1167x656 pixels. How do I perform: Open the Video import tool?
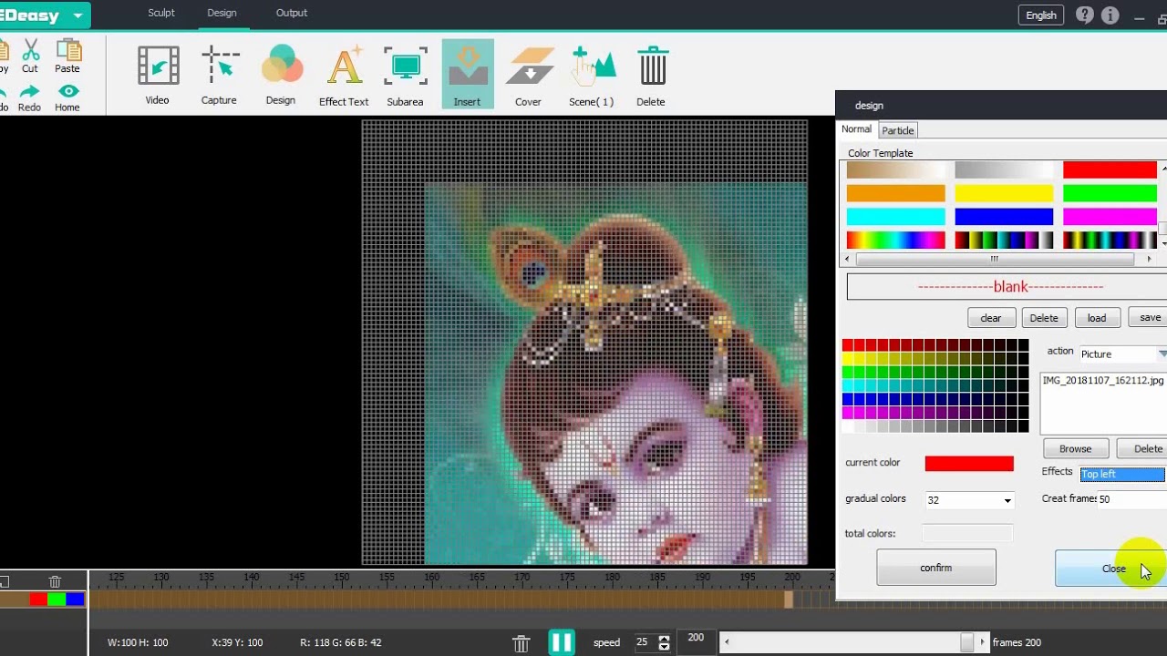pyautogui.click(x=158, y=76)
